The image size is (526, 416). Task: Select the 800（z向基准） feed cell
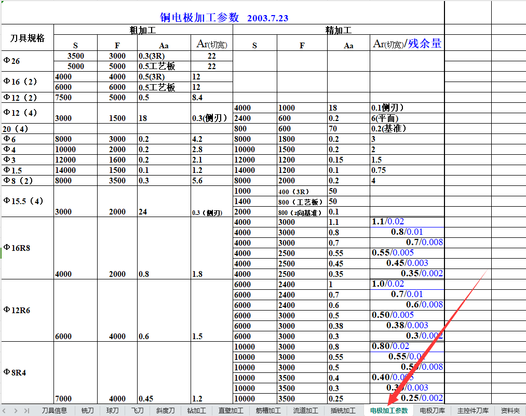pos(302,212)
